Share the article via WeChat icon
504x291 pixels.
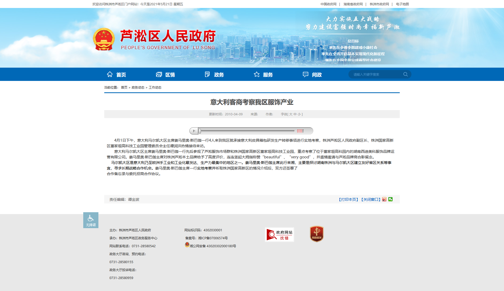click(x=390, y=199)
